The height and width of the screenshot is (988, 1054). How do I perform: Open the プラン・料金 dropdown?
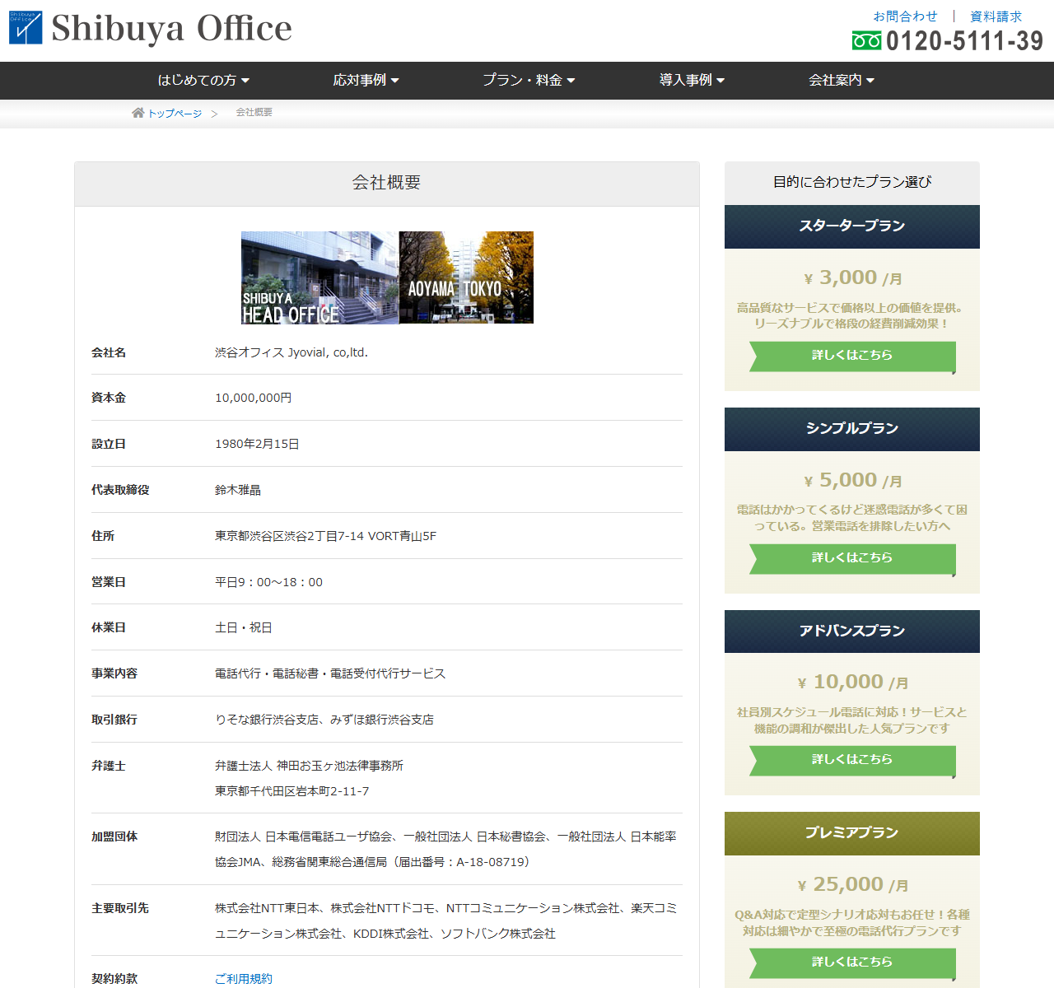(x=529, y=80)
